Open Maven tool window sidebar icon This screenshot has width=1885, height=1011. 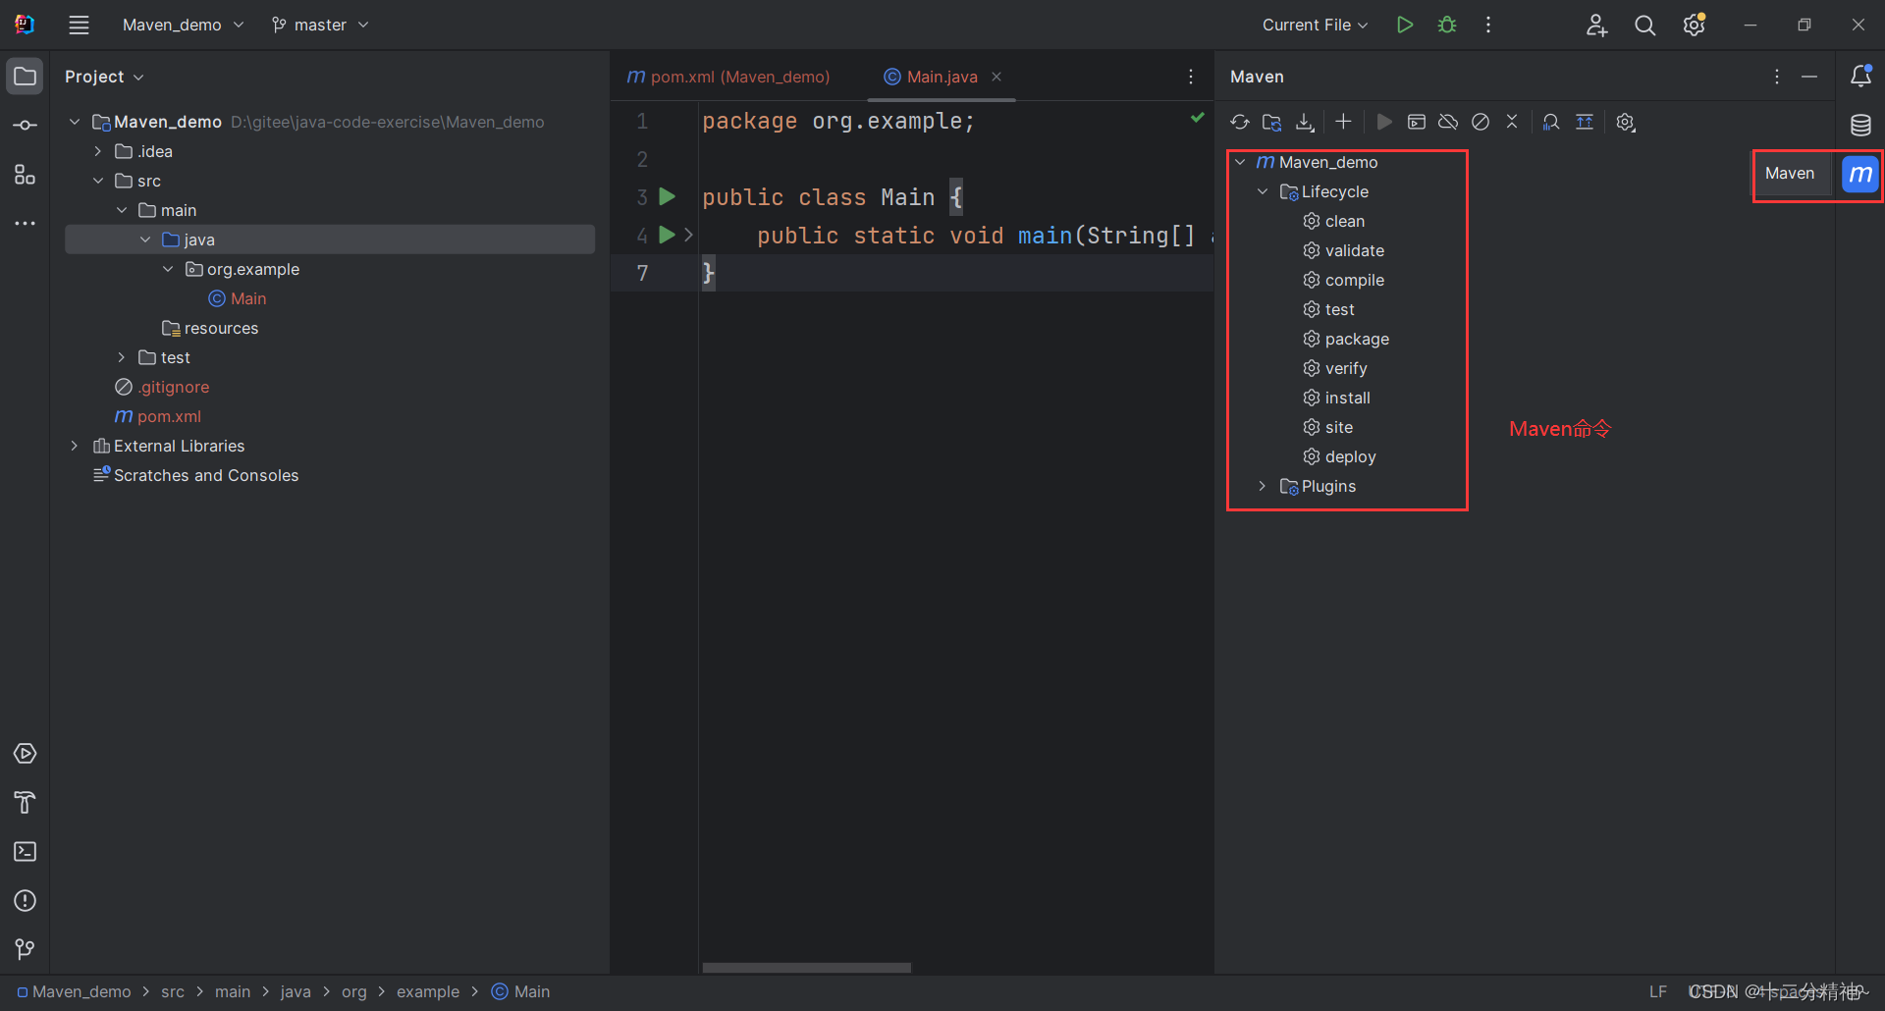coord(1860,174)
